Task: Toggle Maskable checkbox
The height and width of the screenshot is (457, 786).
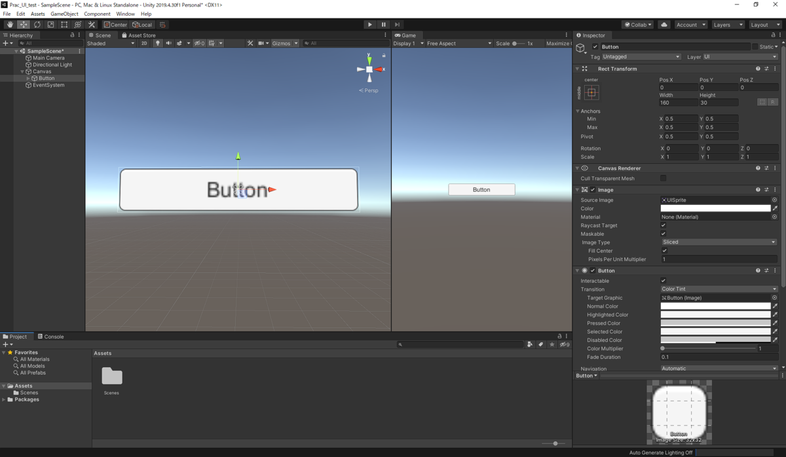Action: (664, 234)
